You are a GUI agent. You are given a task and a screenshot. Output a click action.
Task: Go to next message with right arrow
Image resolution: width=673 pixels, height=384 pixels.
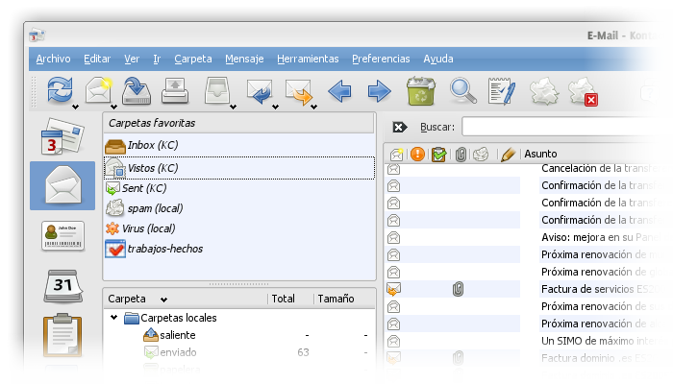point(379,91)
